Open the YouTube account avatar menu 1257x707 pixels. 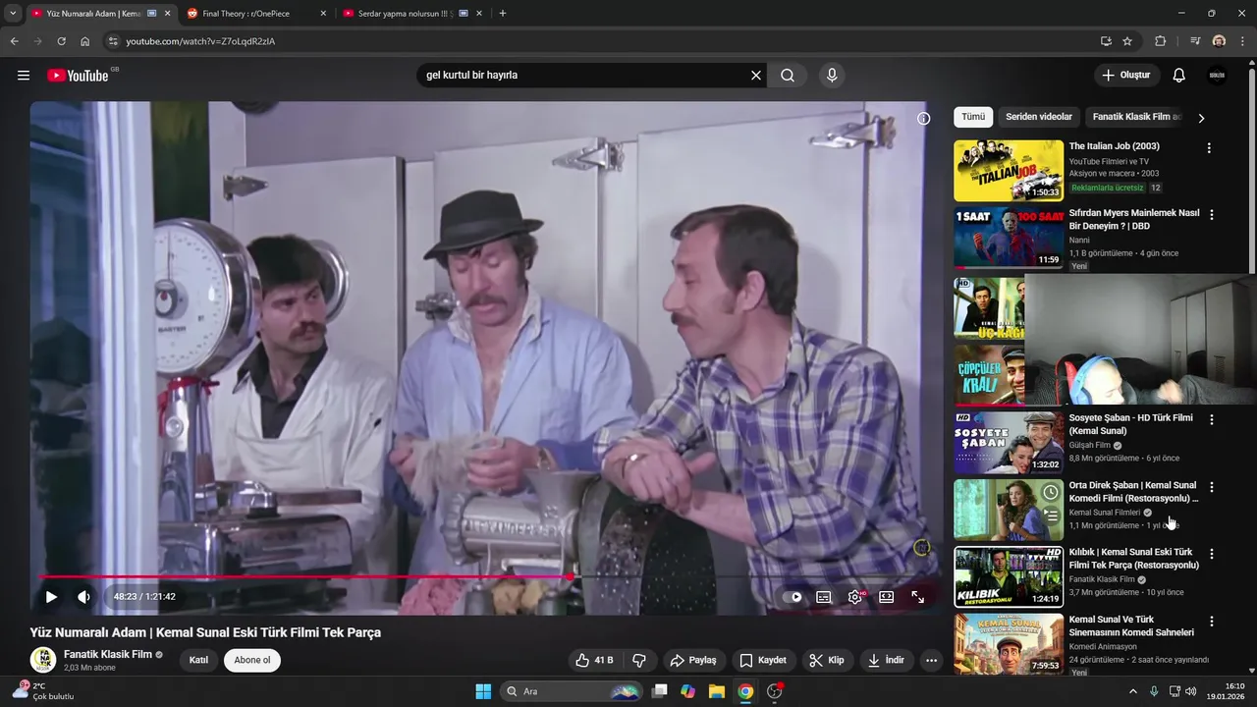pyautogui.click(x=1217, y=76)
